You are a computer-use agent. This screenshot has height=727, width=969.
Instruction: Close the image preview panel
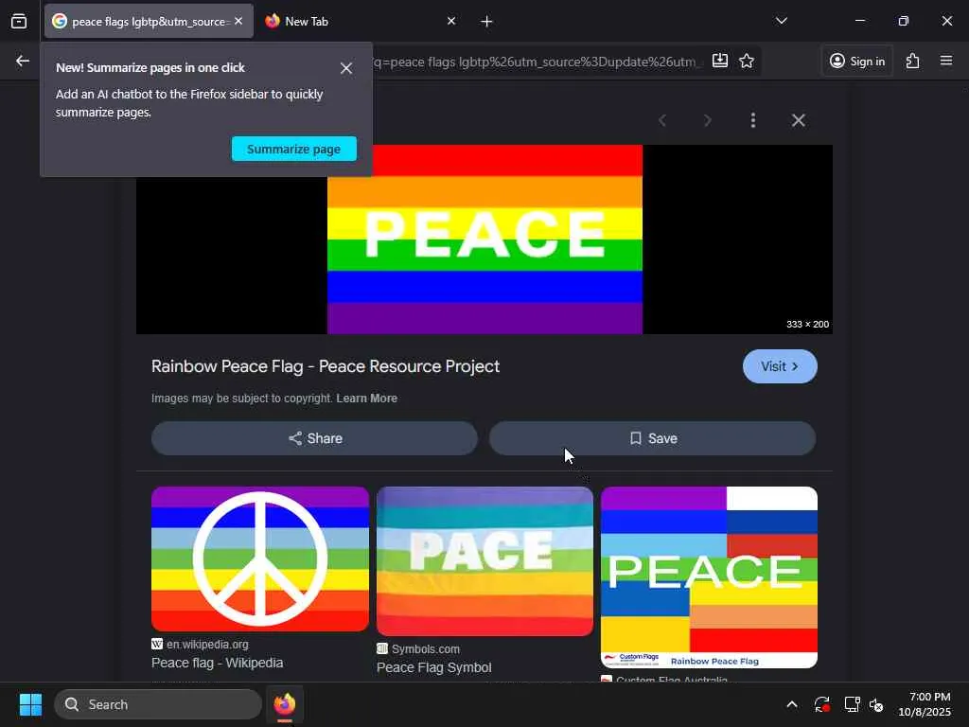click(x=799, y=120)
